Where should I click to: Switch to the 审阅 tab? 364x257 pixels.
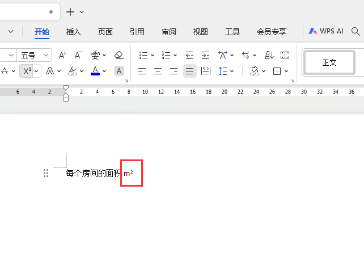pyautogui.click(x=169, y=32)
